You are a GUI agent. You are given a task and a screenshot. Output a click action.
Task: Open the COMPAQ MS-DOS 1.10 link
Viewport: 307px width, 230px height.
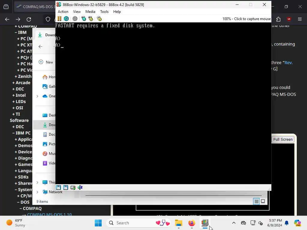pyautogui.click(x=49, y=214)
